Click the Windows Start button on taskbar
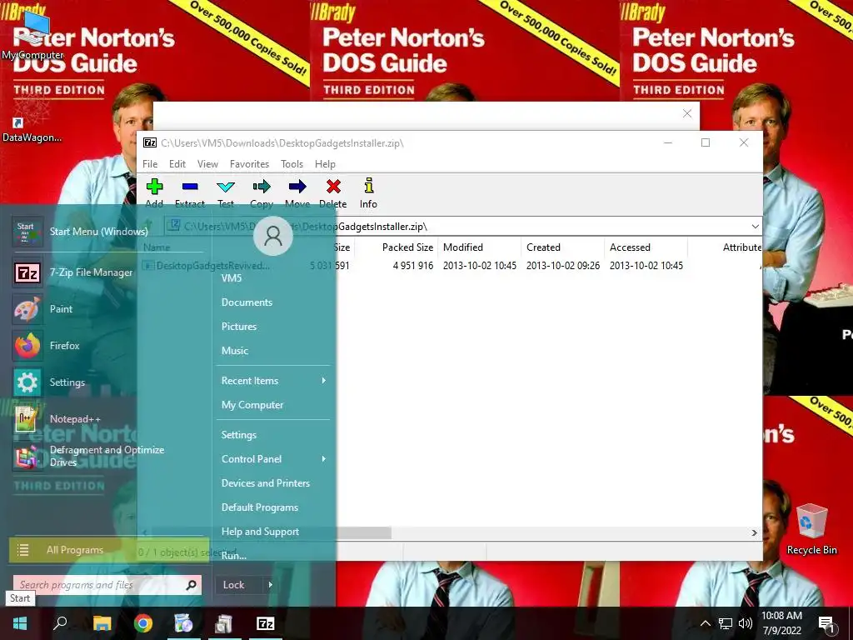 point(20,623)
